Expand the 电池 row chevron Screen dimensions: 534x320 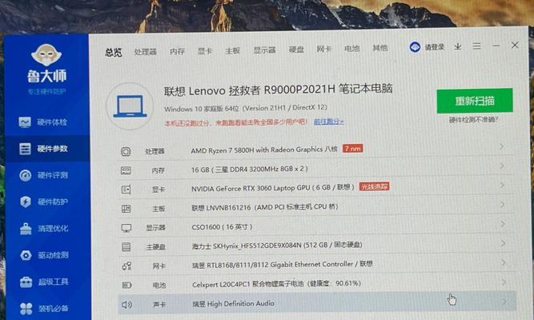point(503,282)
